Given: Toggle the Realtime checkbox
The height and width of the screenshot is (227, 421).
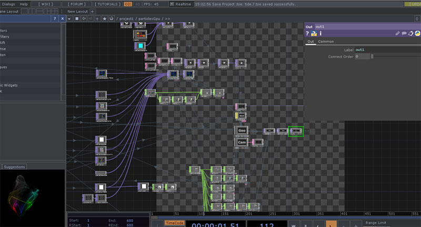Looking at the screenshot, I should [x=172, y=4].
